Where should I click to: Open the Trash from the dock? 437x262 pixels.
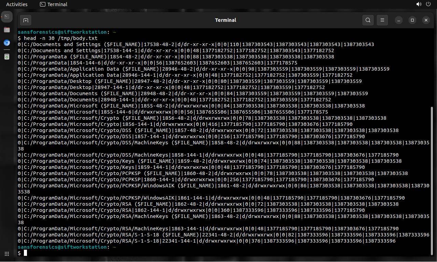coord(7,56)
